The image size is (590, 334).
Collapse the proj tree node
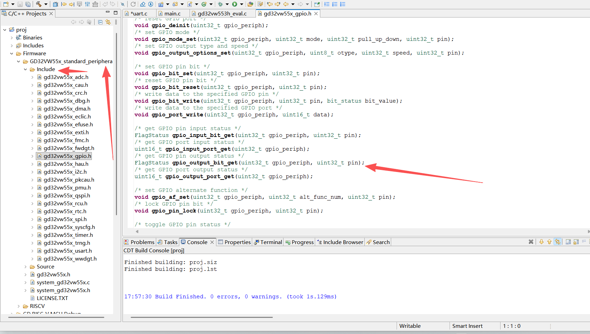pyautogui.click(x=5, y=30)
